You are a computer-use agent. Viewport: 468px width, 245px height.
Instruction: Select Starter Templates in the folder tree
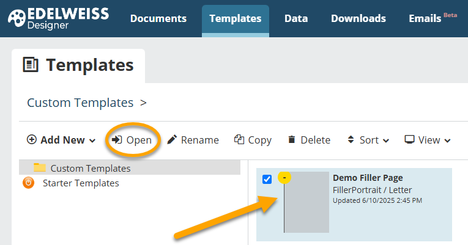point(81,183)
